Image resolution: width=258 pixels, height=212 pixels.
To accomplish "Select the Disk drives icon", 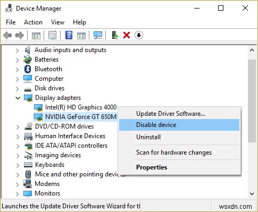I will tap(28, 89).
